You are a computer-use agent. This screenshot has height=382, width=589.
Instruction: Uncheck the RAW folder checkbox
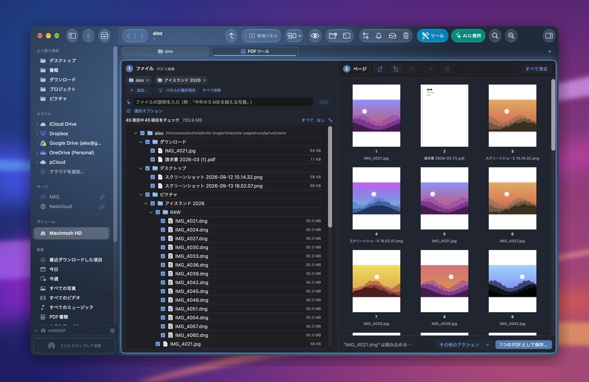tap(158, 212)
